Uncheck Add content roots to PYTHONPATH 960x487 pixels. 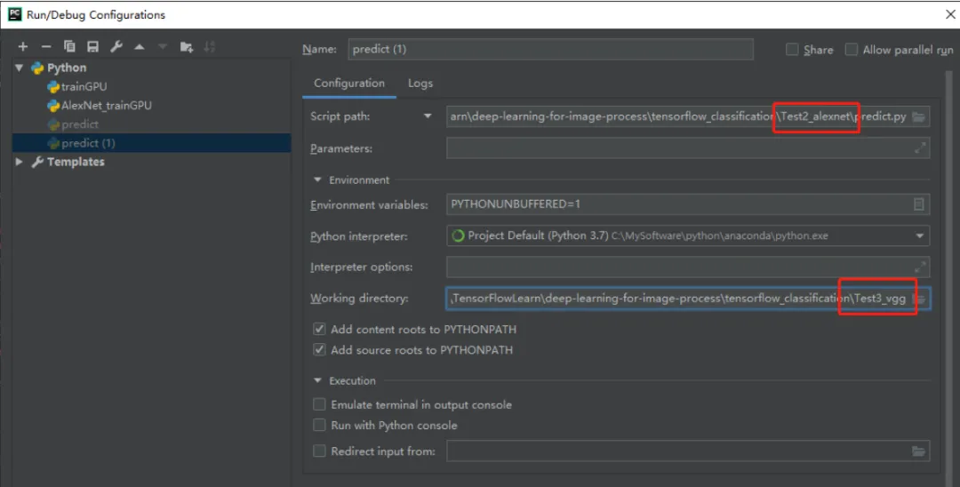320,330
